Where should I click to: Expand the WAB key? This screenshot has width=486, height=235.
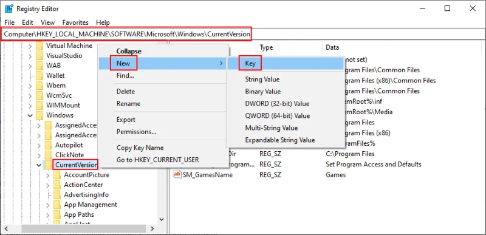(x=30, y=66)
